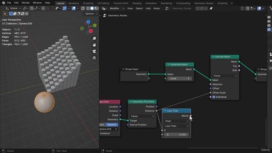The height and width of the screenshot is (153, 272).
Task: Toggle snapping magnet in viewport header
Action: (x=31, y=8)
